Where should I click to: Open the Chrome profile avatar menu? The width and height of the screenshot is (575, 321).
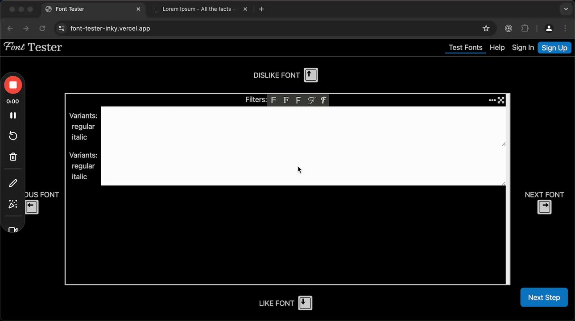click(x=549, y=28)
